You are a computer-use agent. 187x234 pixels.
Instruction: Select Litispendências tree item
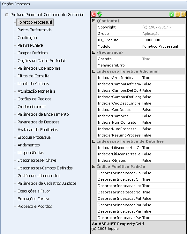31,153
